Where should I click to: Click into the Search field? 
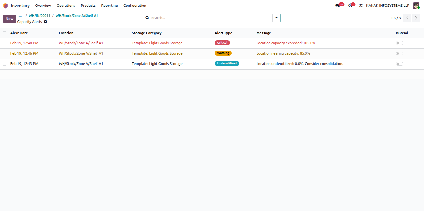coord(211,18)
